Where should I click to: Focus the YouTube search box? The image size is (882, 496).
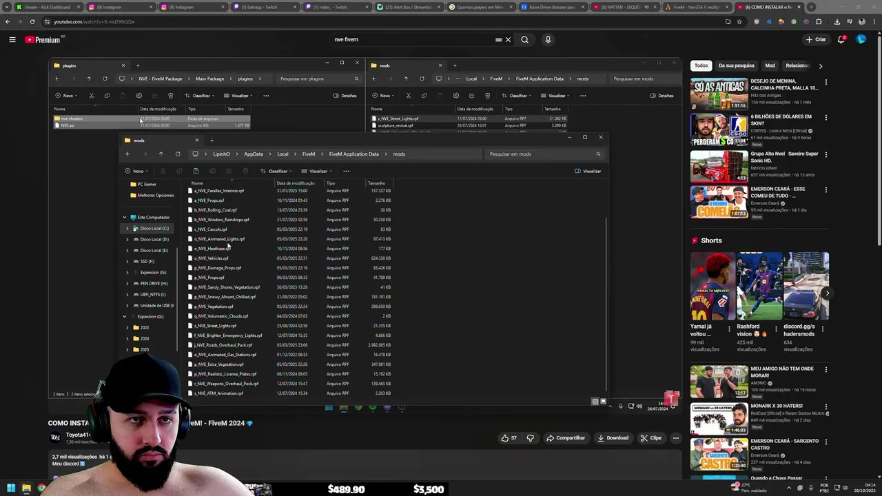tap(413, 39)
